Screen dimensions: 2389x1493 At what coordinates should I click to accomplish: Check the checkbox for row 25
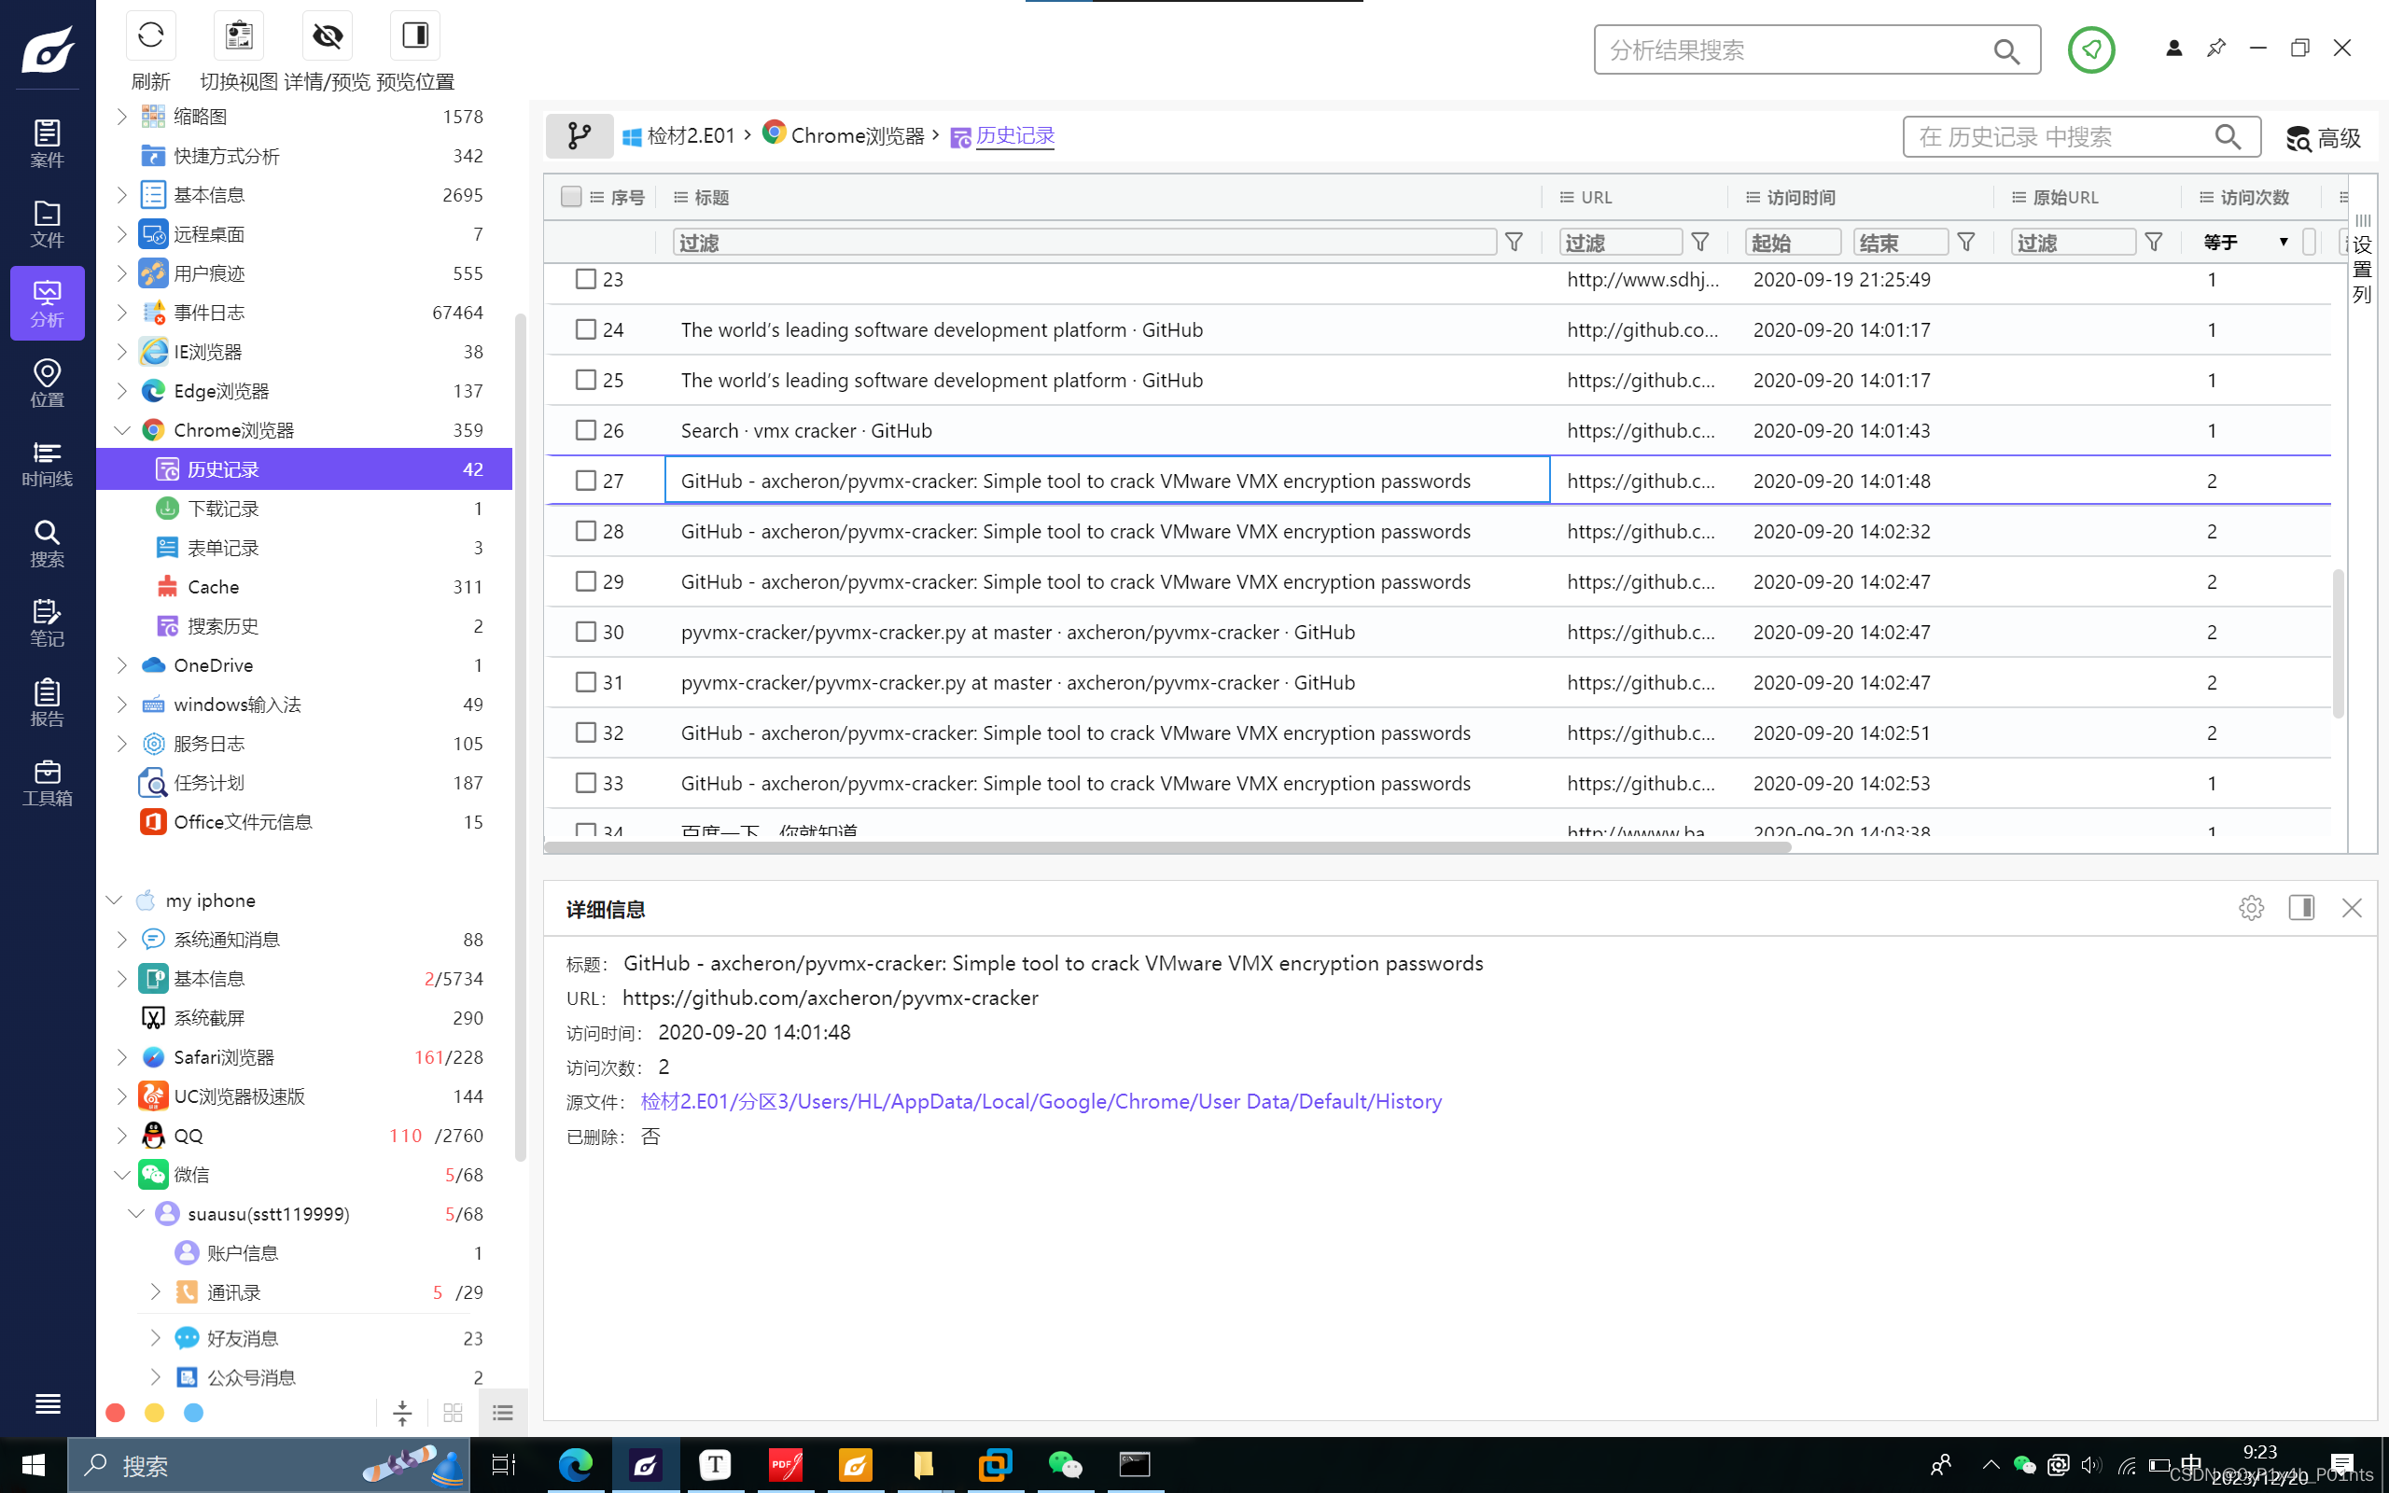click(585, 379)
